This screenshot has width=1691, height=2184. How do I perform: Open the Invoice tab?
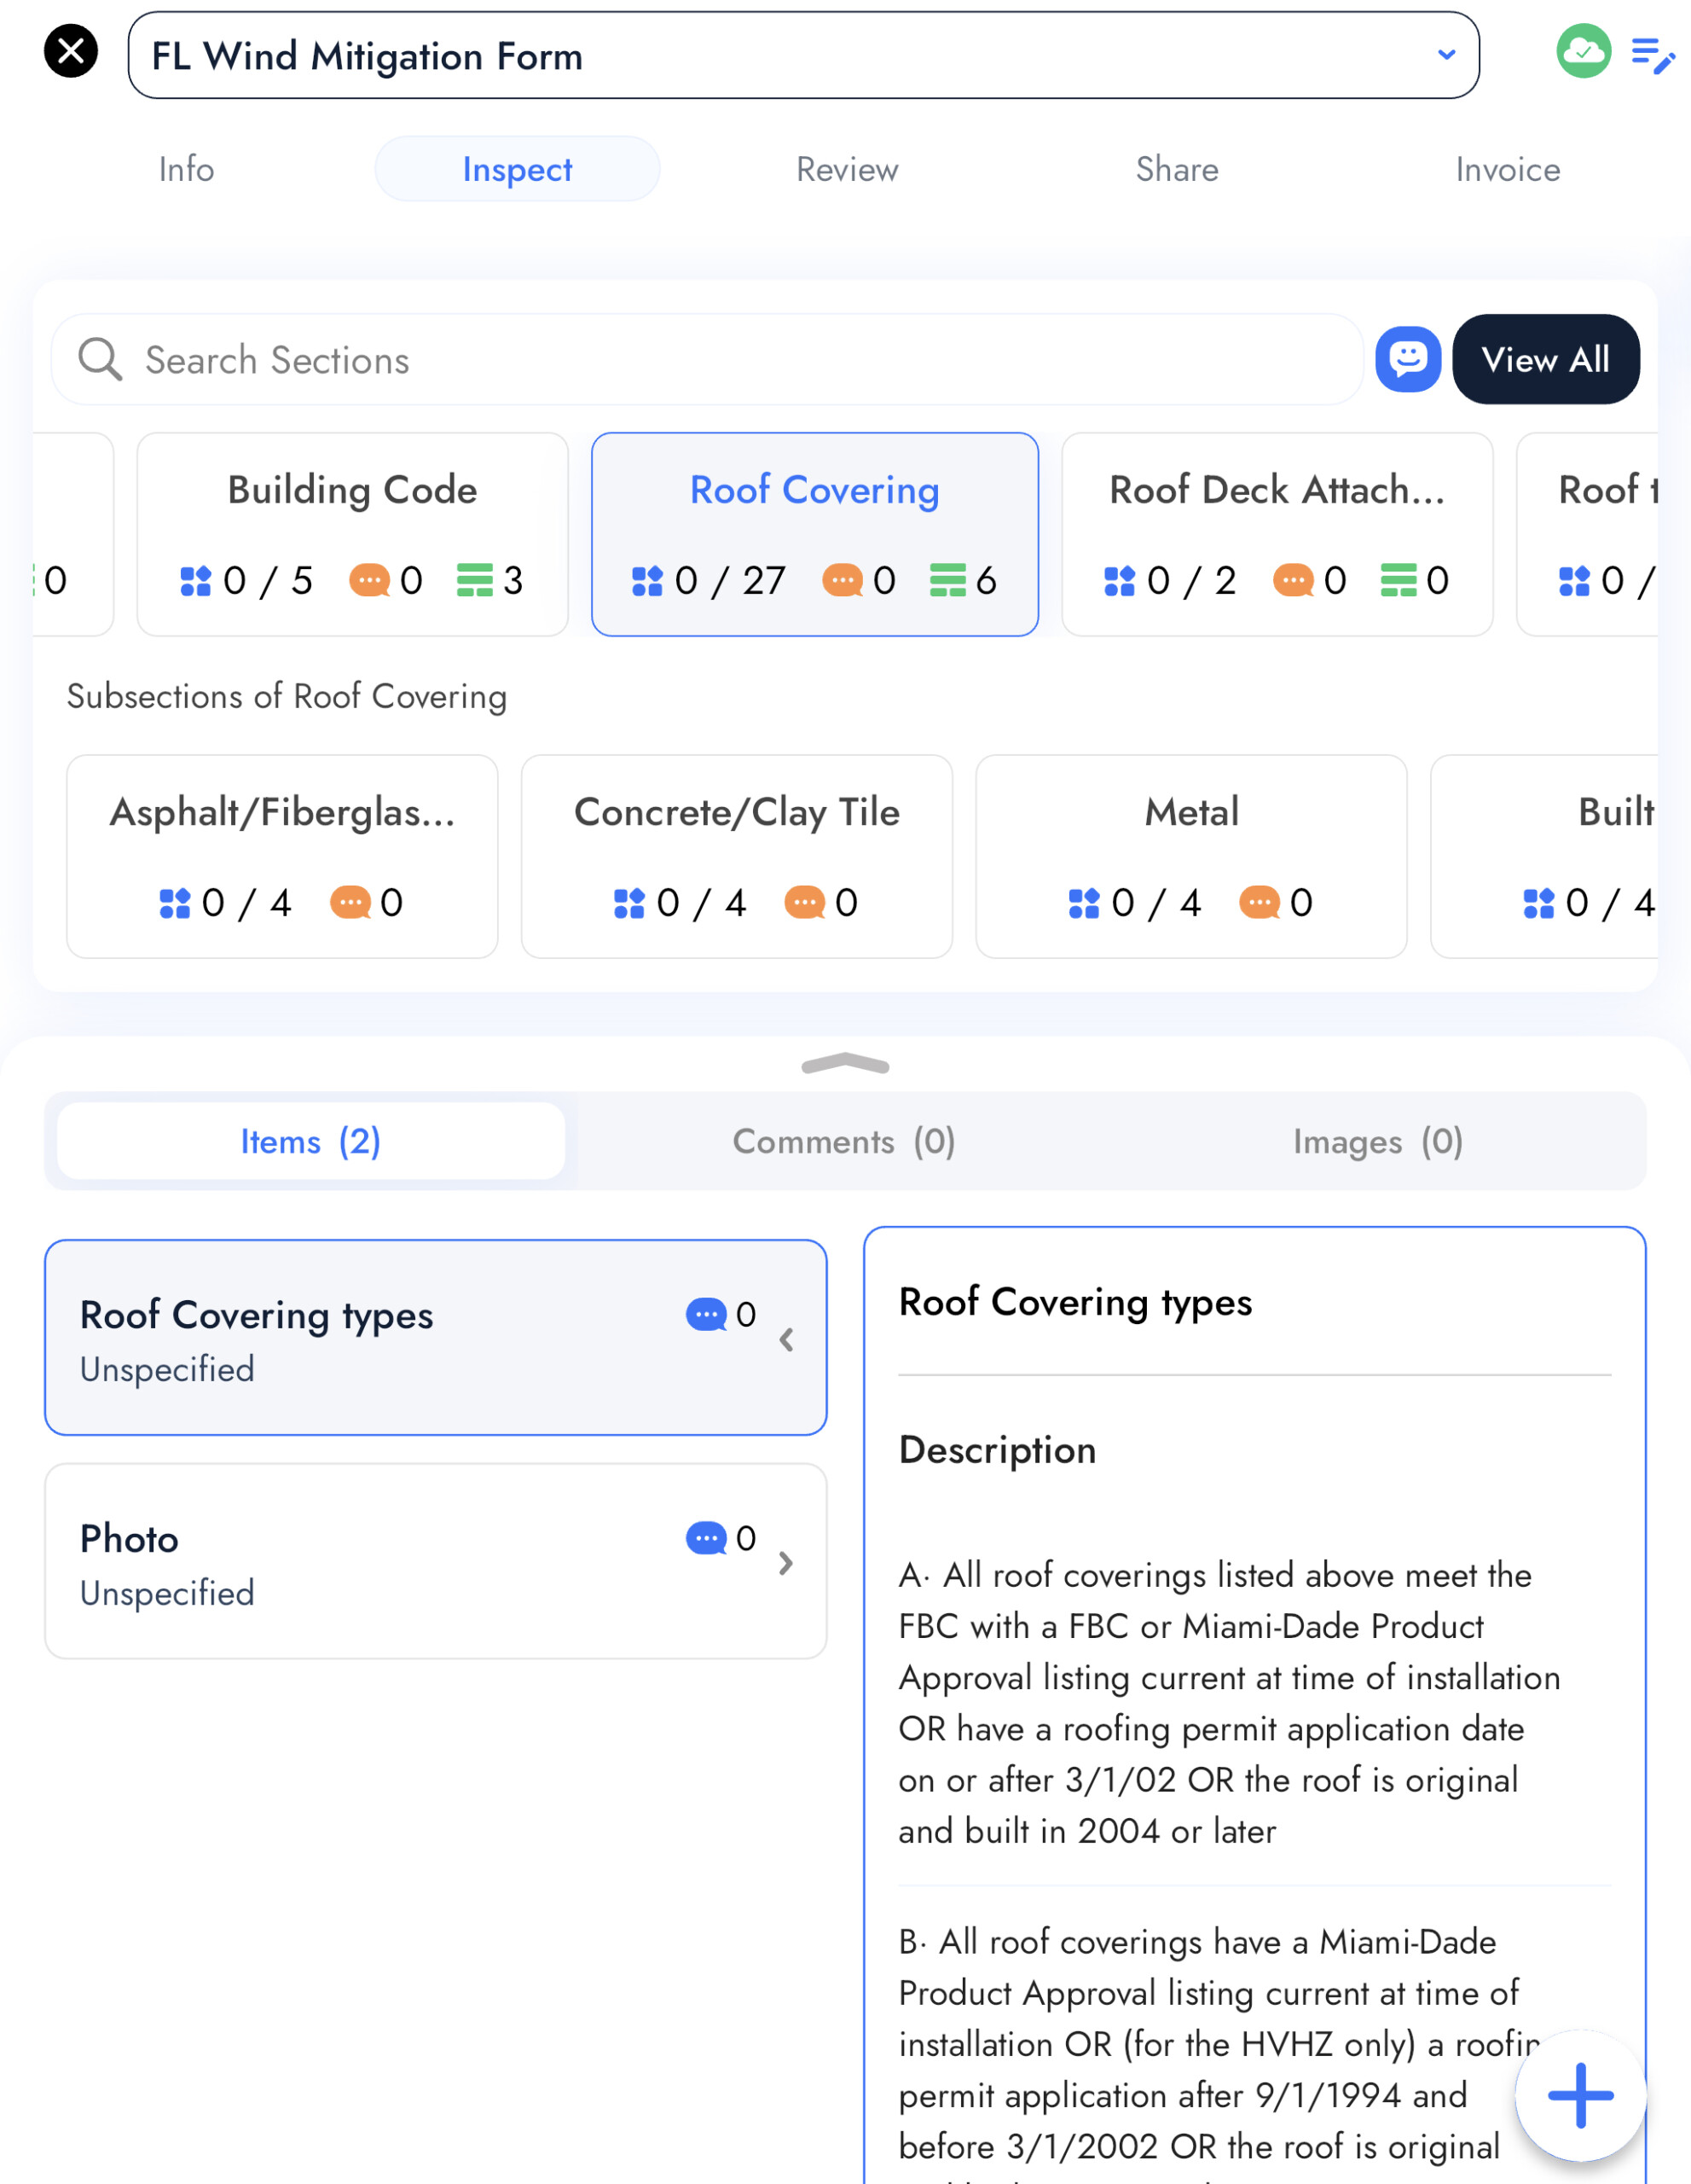coord(1507,169)
